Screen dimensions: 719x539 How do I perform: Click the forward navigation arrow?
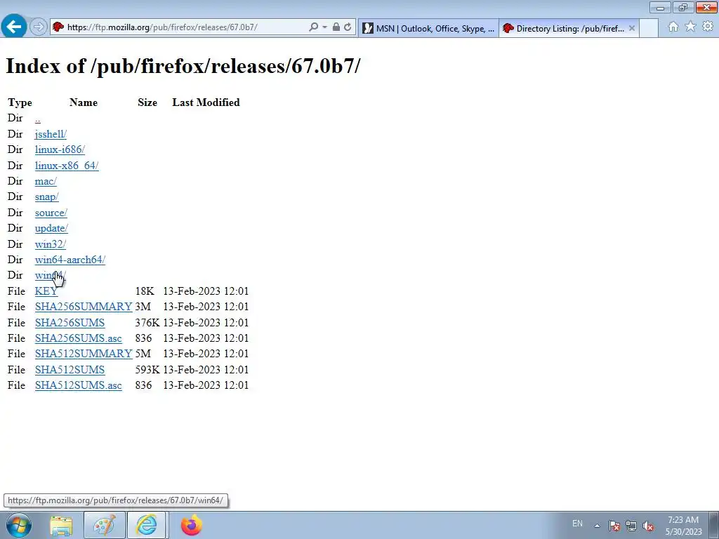point(39,27)
